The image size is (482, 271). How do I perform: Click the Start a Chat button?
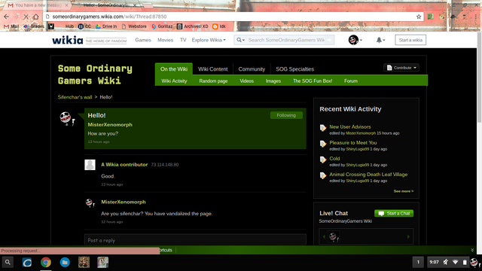point(394,213)
